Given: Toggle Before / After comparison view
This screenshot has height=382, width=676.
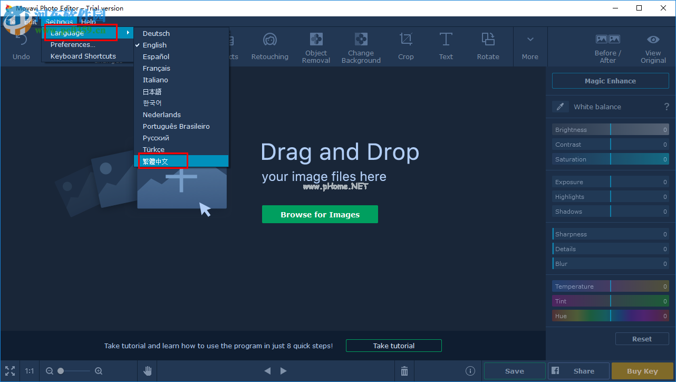Looking at the screenshot, I should tap(607, 47).
